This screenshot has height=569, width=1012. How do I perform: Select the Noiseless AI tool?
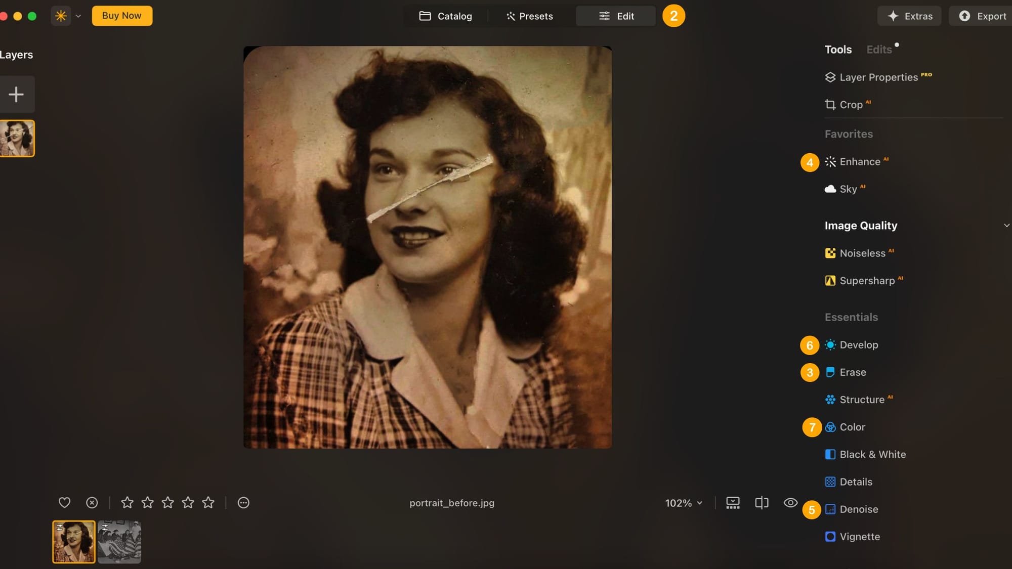[862, 253]
